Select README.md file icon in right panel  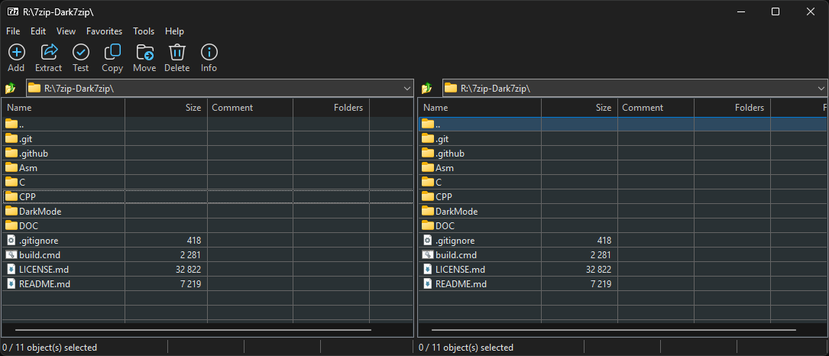tap(428, 283)
